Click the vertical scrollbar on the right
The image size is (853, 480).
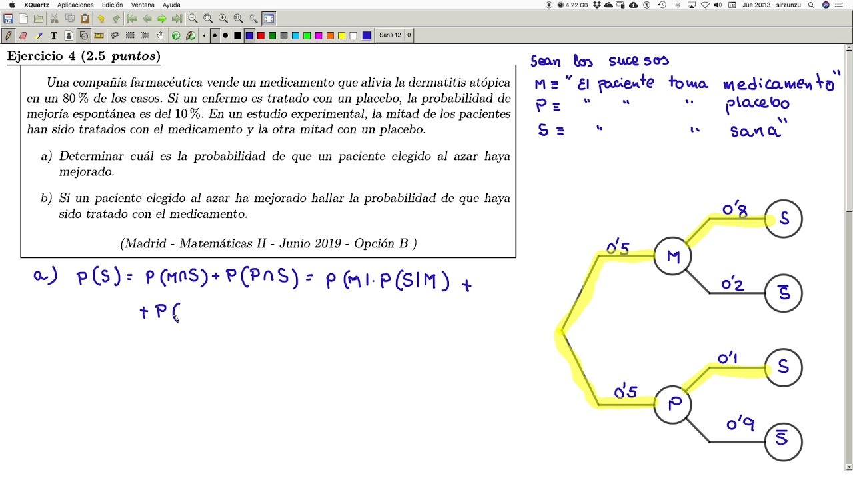coord(849,257)
